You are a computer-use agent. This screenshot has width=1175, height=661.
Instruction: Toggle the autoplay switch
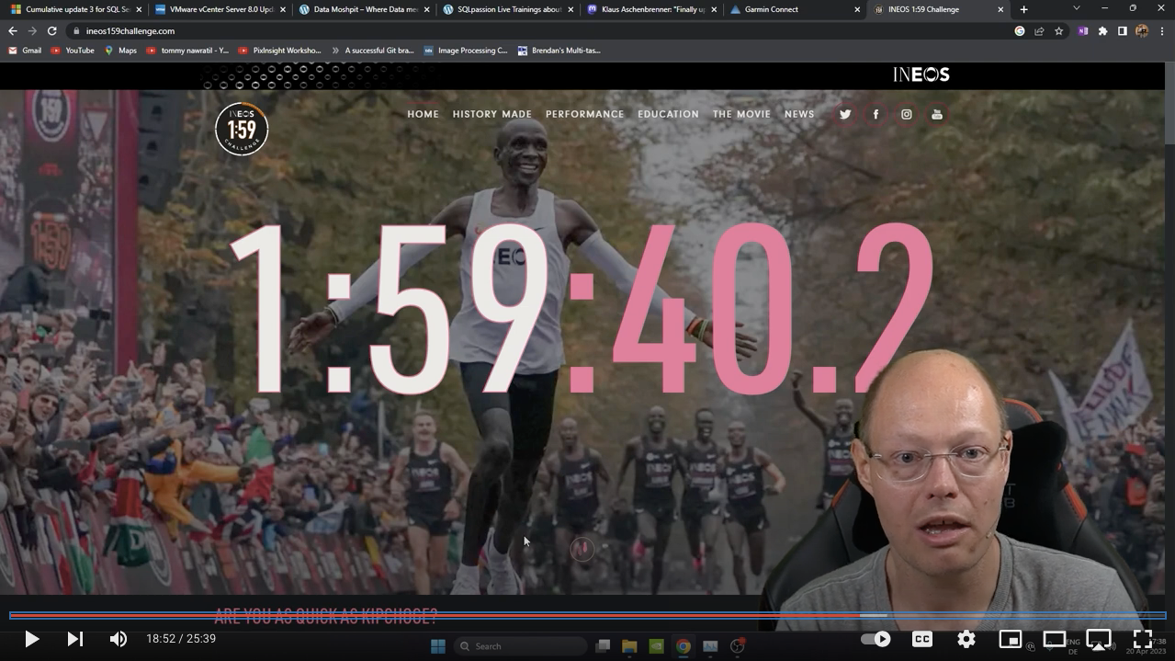876,639
